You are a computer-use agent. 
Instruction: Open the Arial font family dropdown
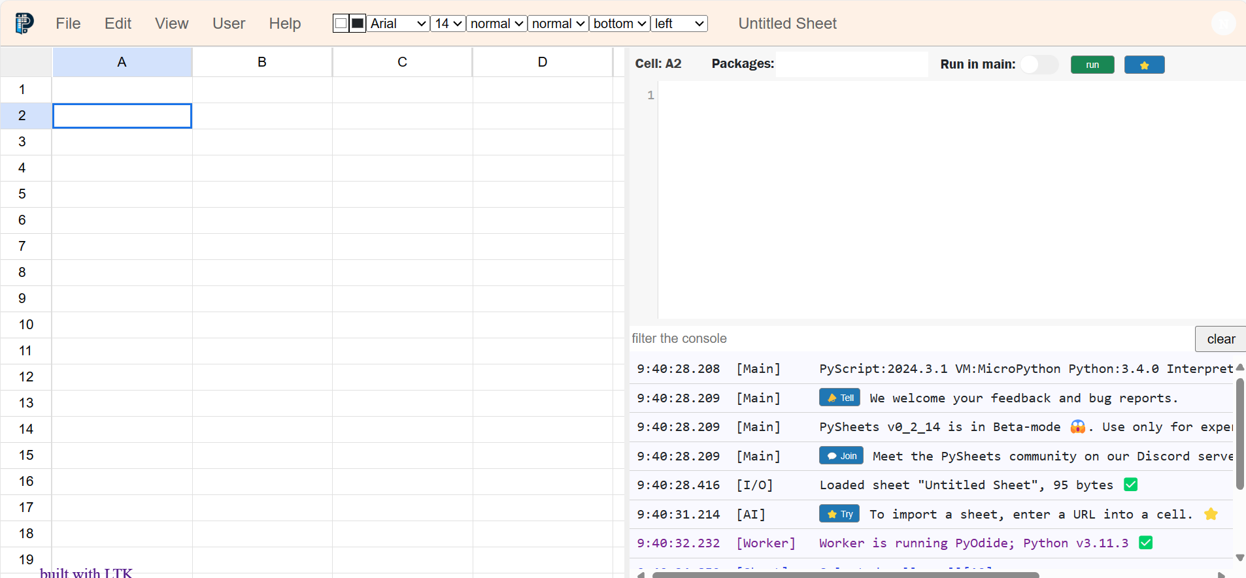(397, 24)
